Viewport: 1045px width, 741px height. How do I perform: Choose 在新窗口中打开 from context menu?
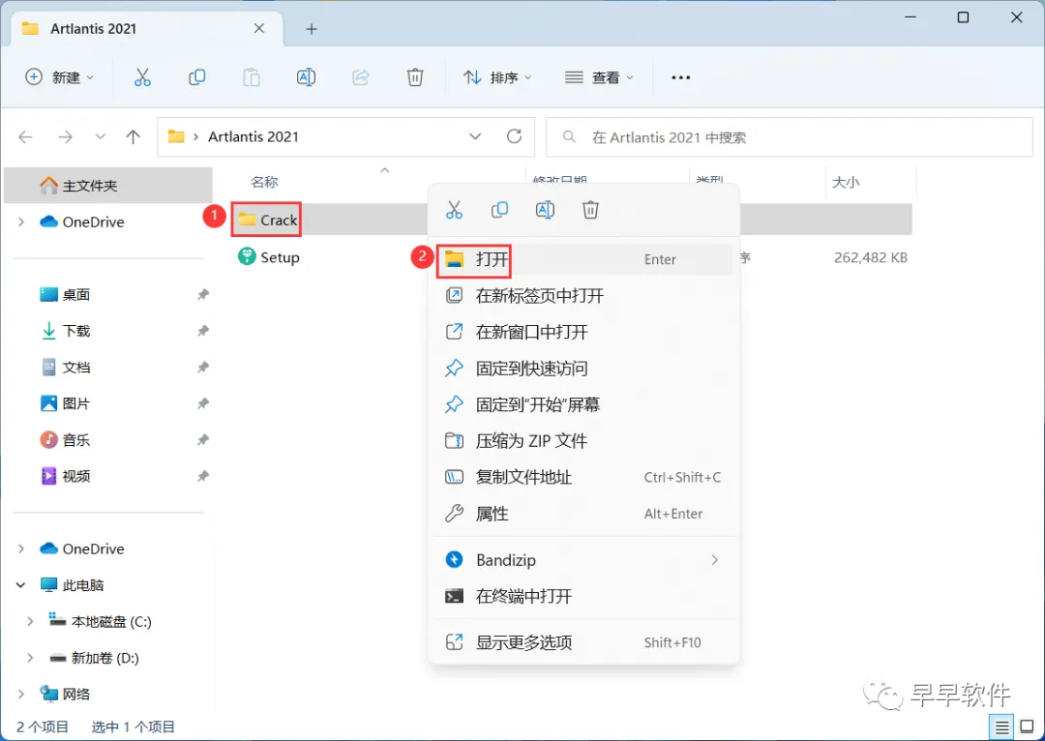582,332
